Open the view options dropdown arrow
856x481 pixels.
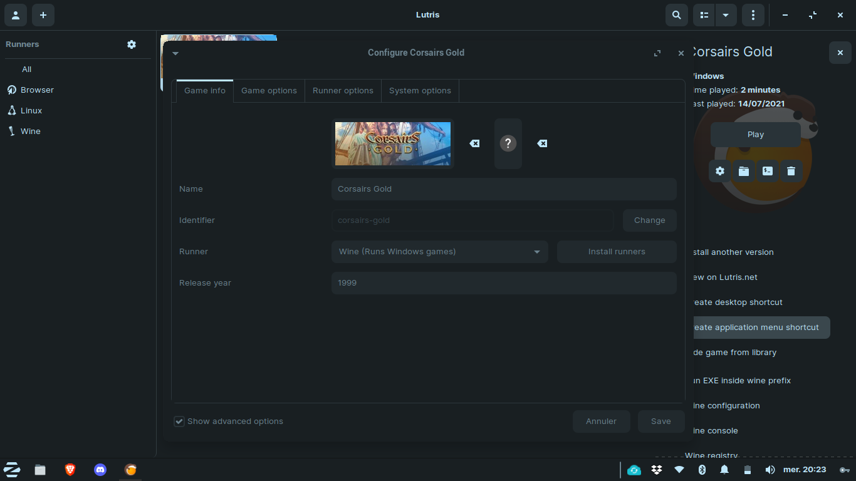(x=726, y=15)
